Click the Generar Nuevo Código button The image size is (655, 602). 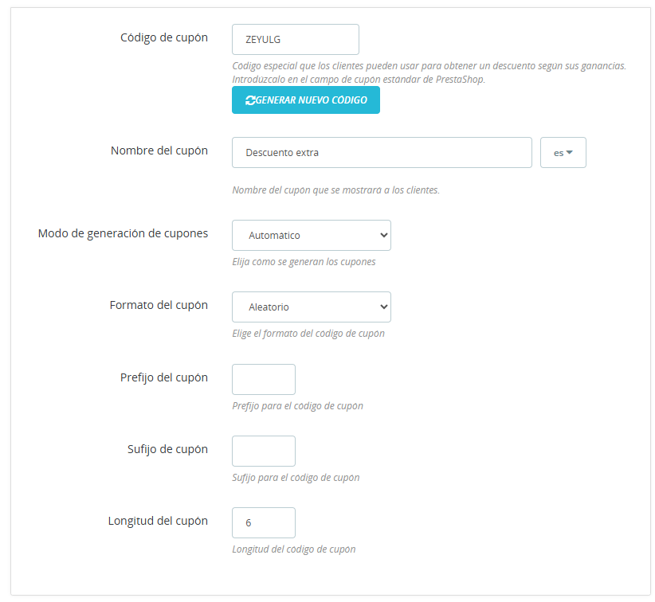(x=306, y=100)
